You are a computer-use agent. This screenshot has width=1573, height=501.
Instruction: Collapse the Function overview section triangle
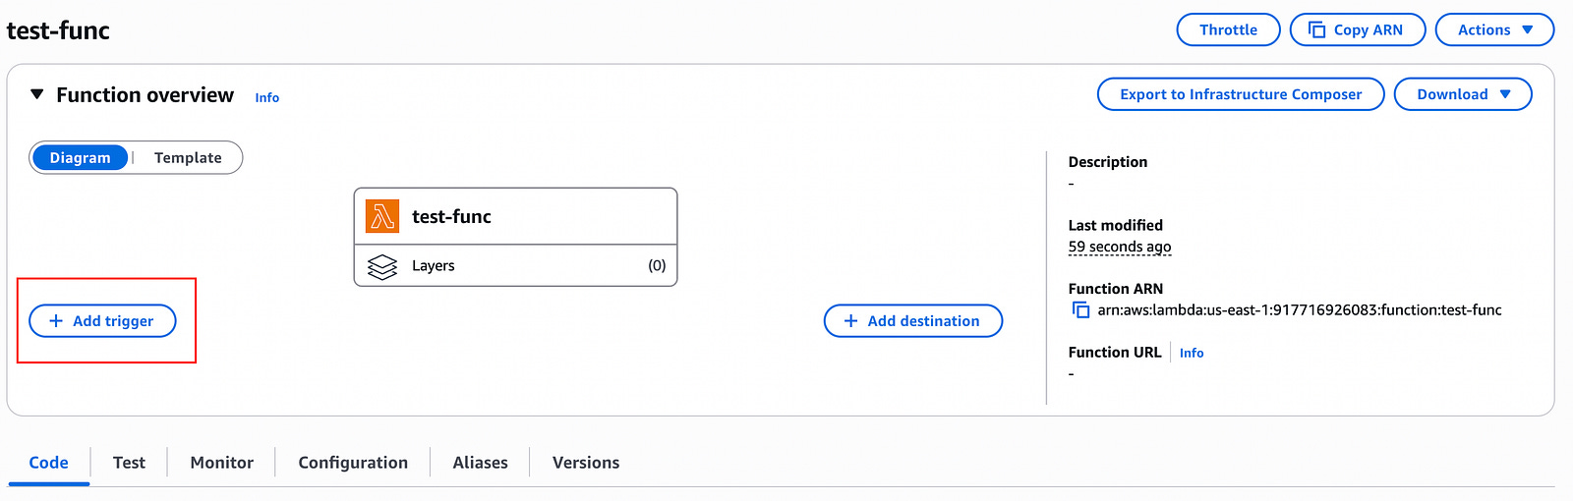(37, 95)
